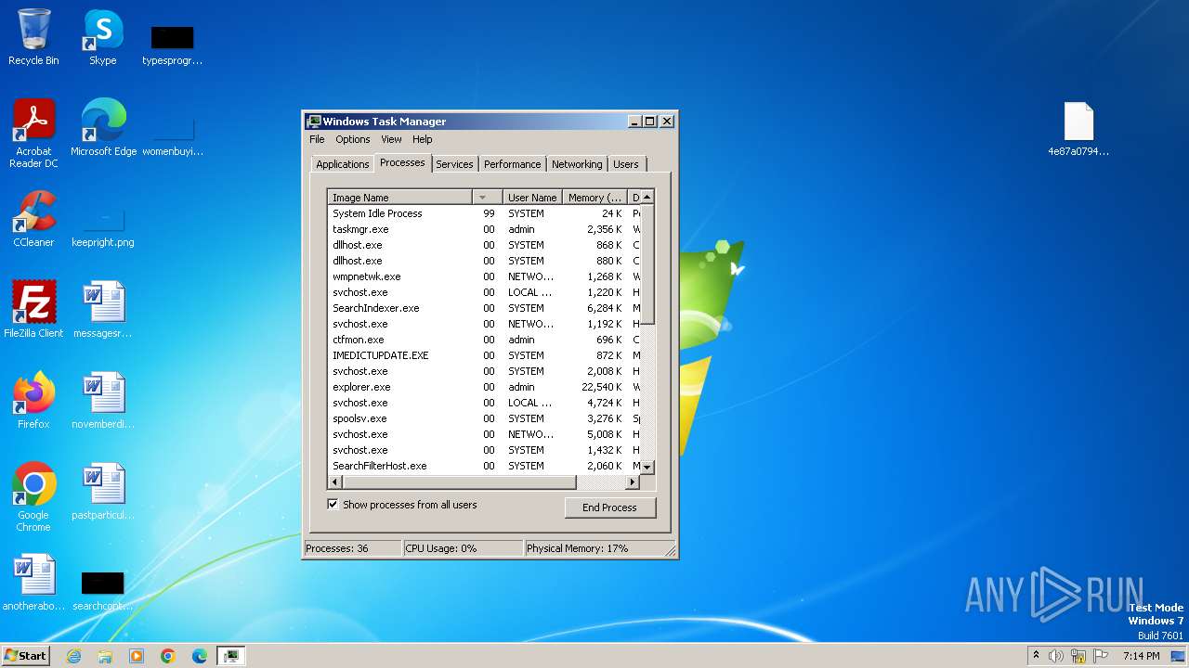
Task: Click the CPU sort arrow column header
Action: (488, 198)
